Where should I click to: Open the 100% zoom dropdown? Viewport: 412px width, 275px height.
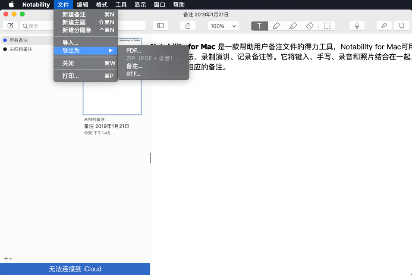(x=223, y=26)
